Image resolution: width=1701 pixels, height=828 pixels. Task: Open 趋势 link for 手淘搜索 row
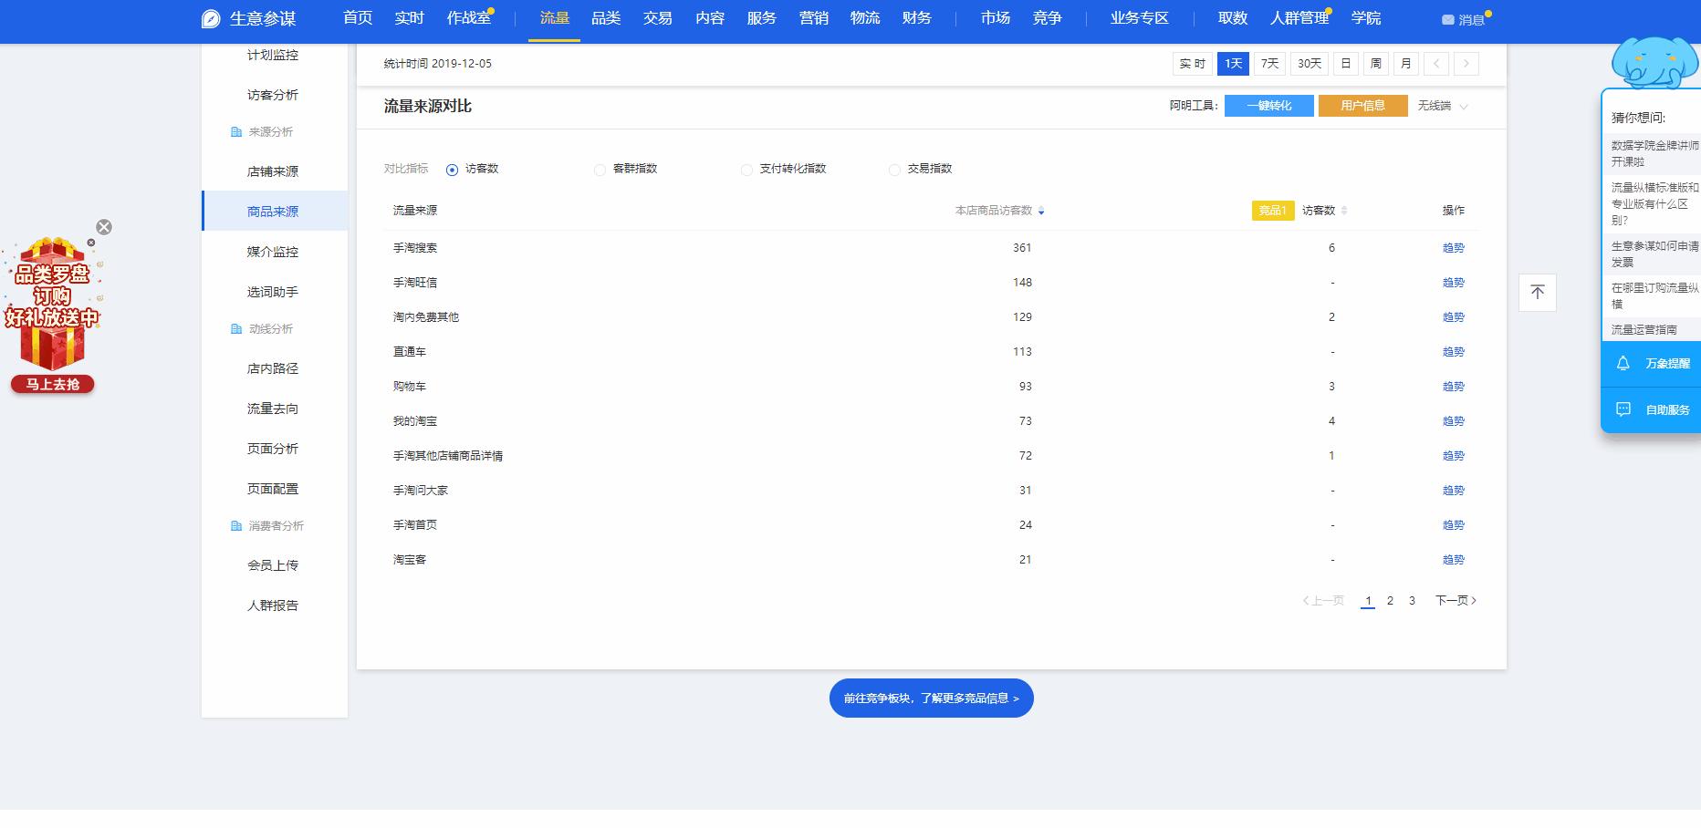1453,247
